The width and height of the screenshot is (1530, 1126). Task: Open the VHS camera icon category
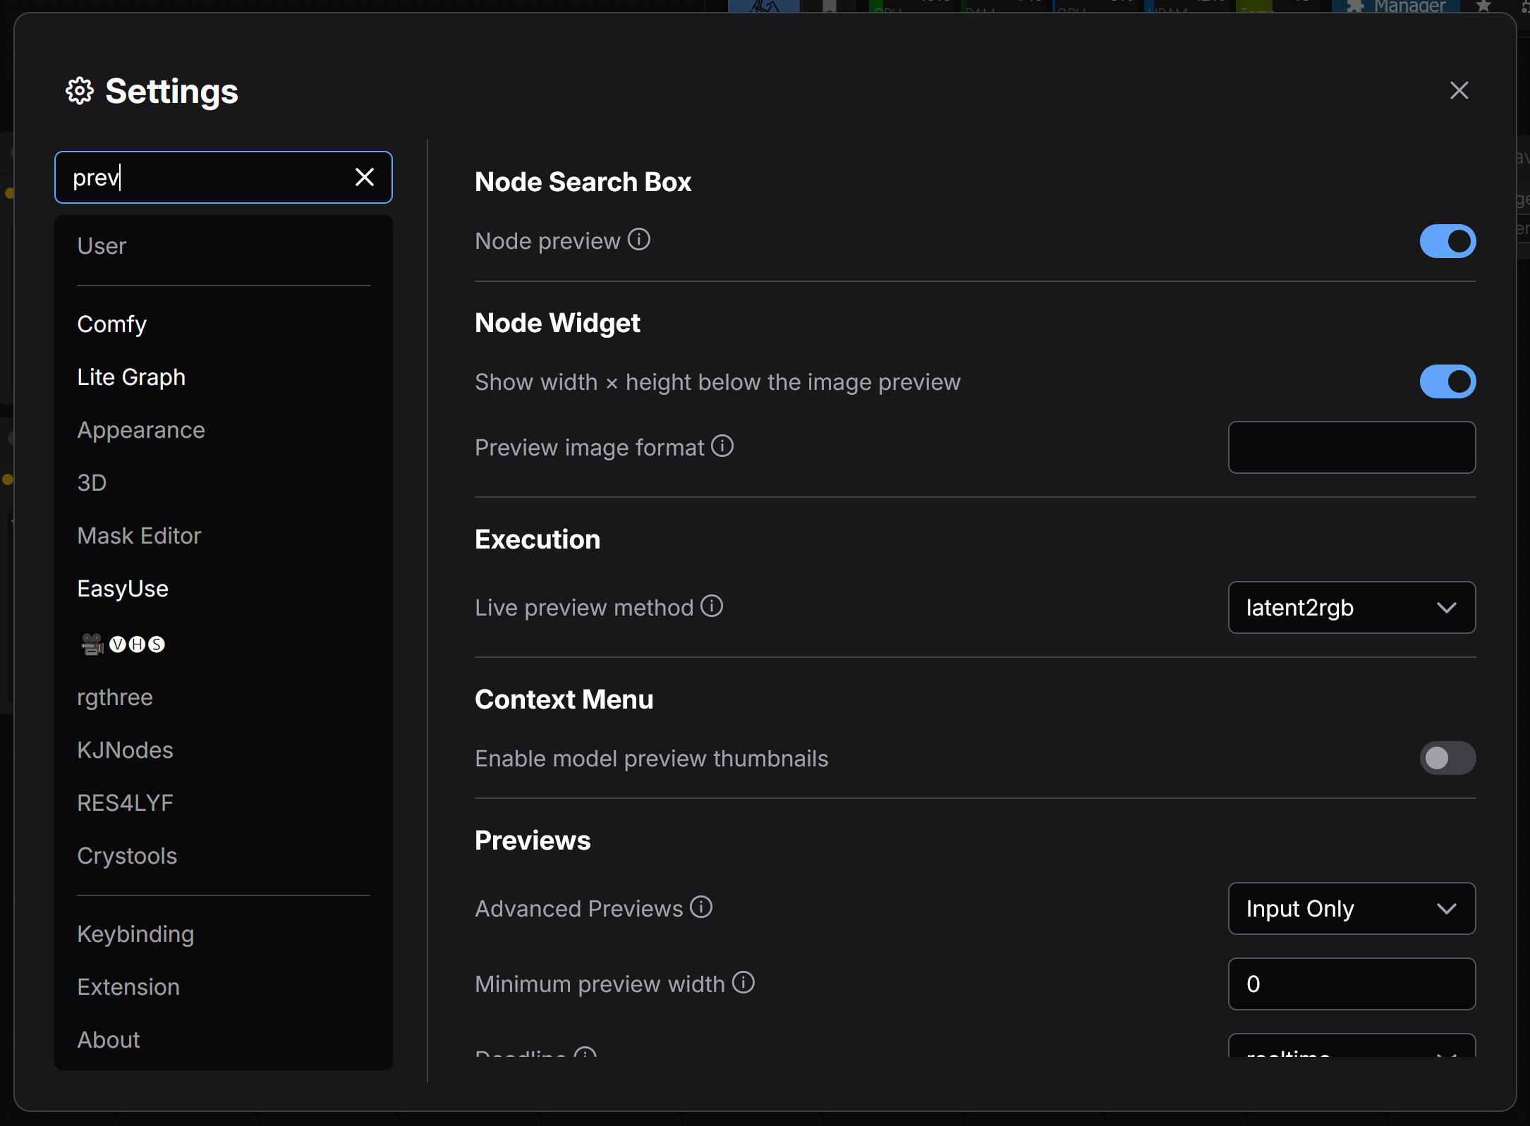[123, 644]
